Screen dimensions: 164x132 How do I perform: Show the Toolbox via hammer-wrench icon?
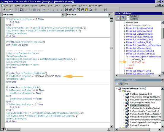(x=83, y=10)
